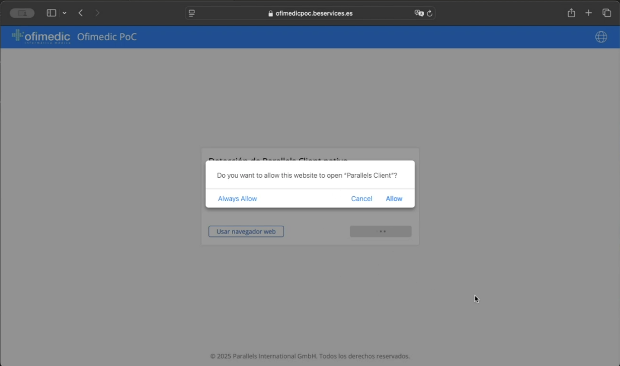Image resolution: width=620 pixels, height=366 pixels.
Task: Open the Share menu
Action: [x=571, y=13]
